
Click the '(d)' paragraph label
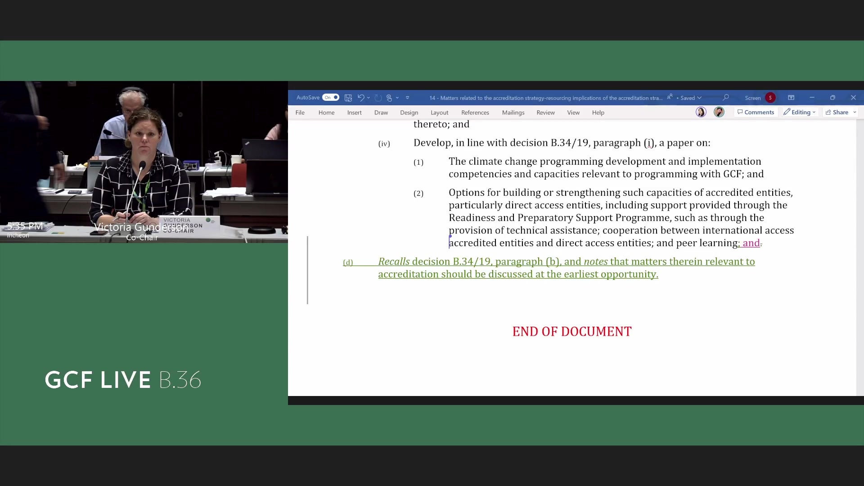point(348,262)
